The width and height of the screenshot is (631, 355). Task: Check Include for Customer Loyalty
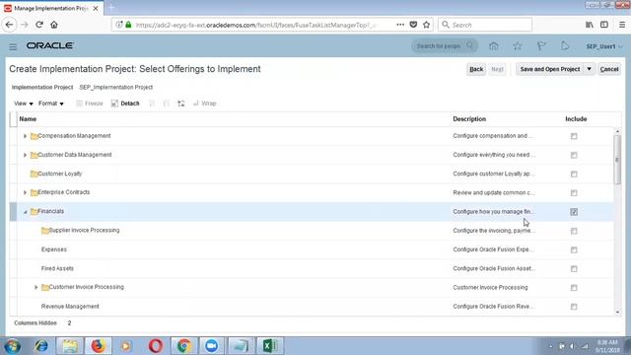coord(574,174)
